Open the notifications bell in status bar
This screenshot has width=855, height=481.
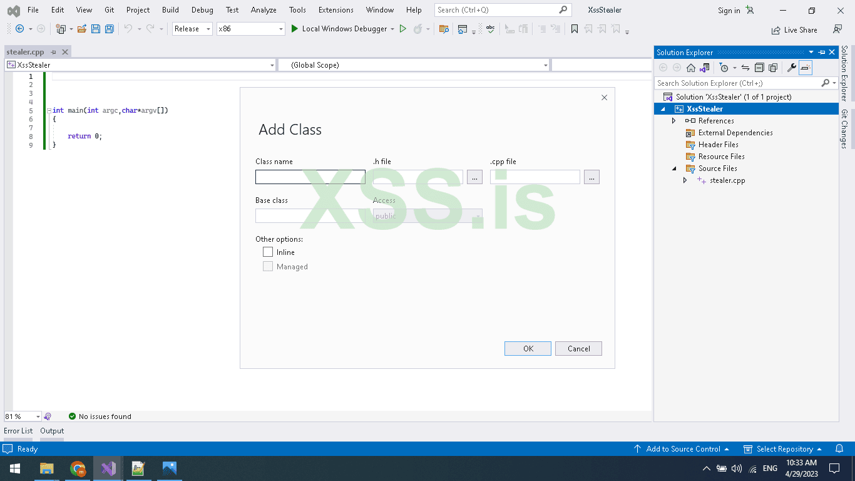point(839,449)
